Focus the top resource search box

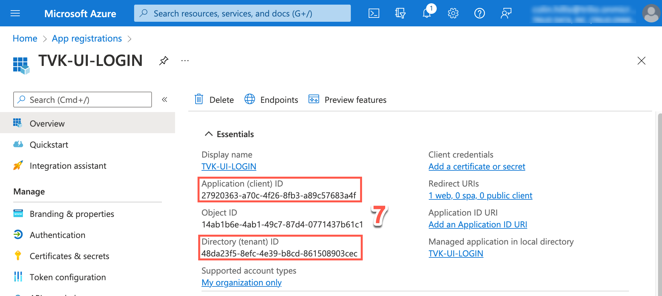click(242, 13)
